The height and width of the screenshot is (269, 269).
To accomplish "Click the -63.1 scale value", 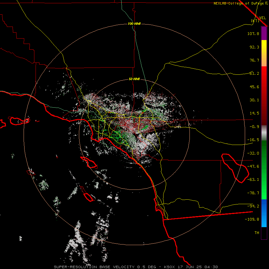I will click(x=253, y=180).
